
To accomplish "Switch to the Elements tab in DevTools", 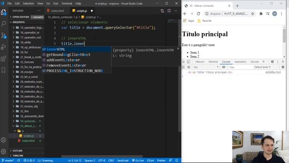I will 213,62.
